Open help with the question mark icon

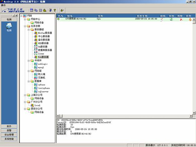tap(55, 10)
